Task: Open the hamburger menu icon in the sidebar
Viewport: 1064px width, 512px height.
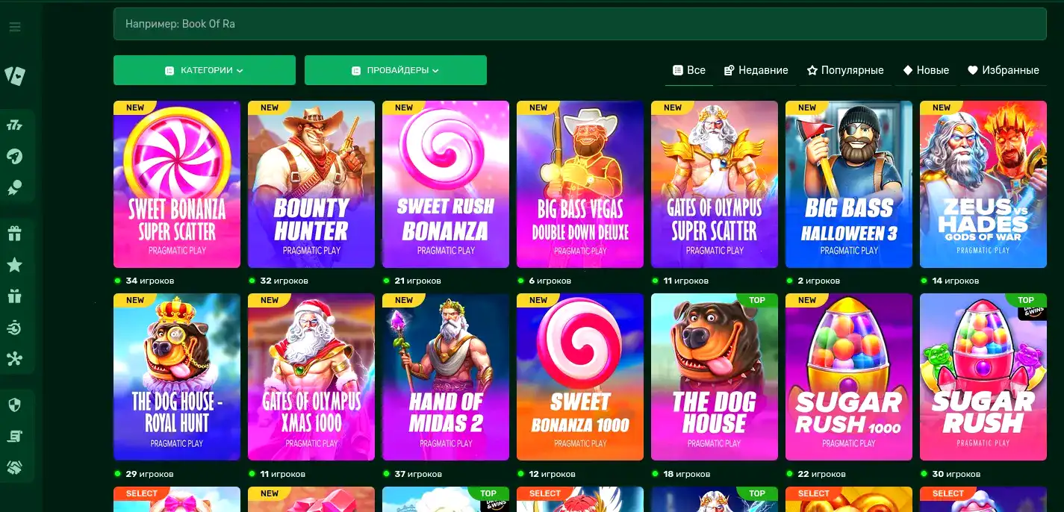Action: [15, 28]
